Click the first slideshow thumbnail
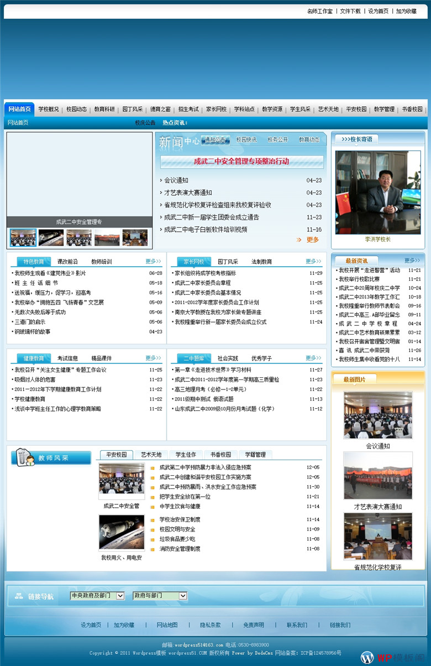The height and width of the screenshot is (666, 431). click(23, 237)
